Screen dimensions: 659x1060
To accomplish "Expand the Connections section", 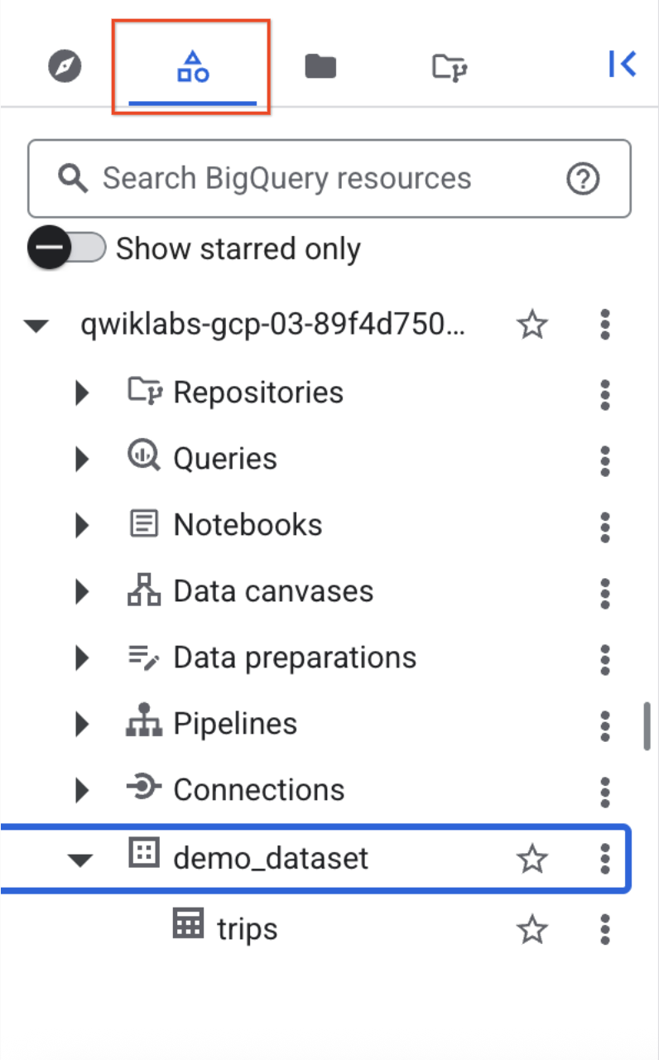I will 82,789.
